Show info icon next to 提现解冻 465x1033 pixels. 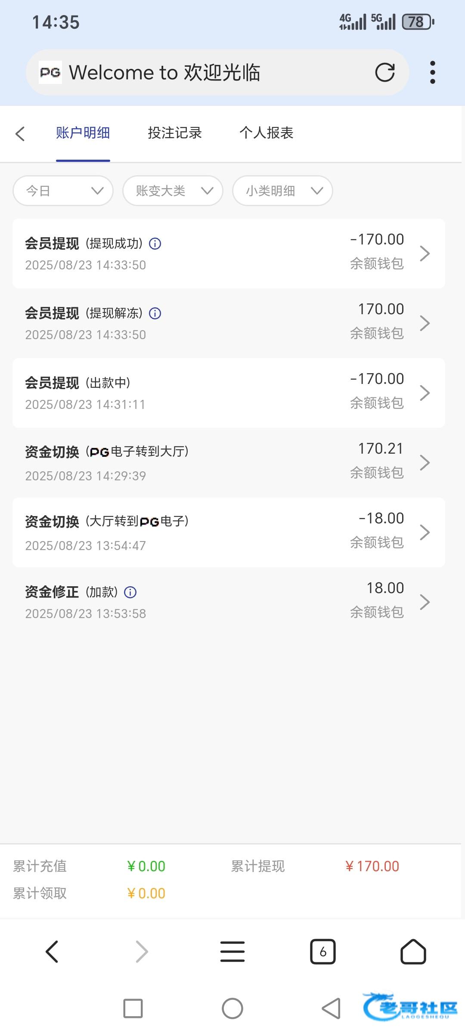[x=155, y=314]
